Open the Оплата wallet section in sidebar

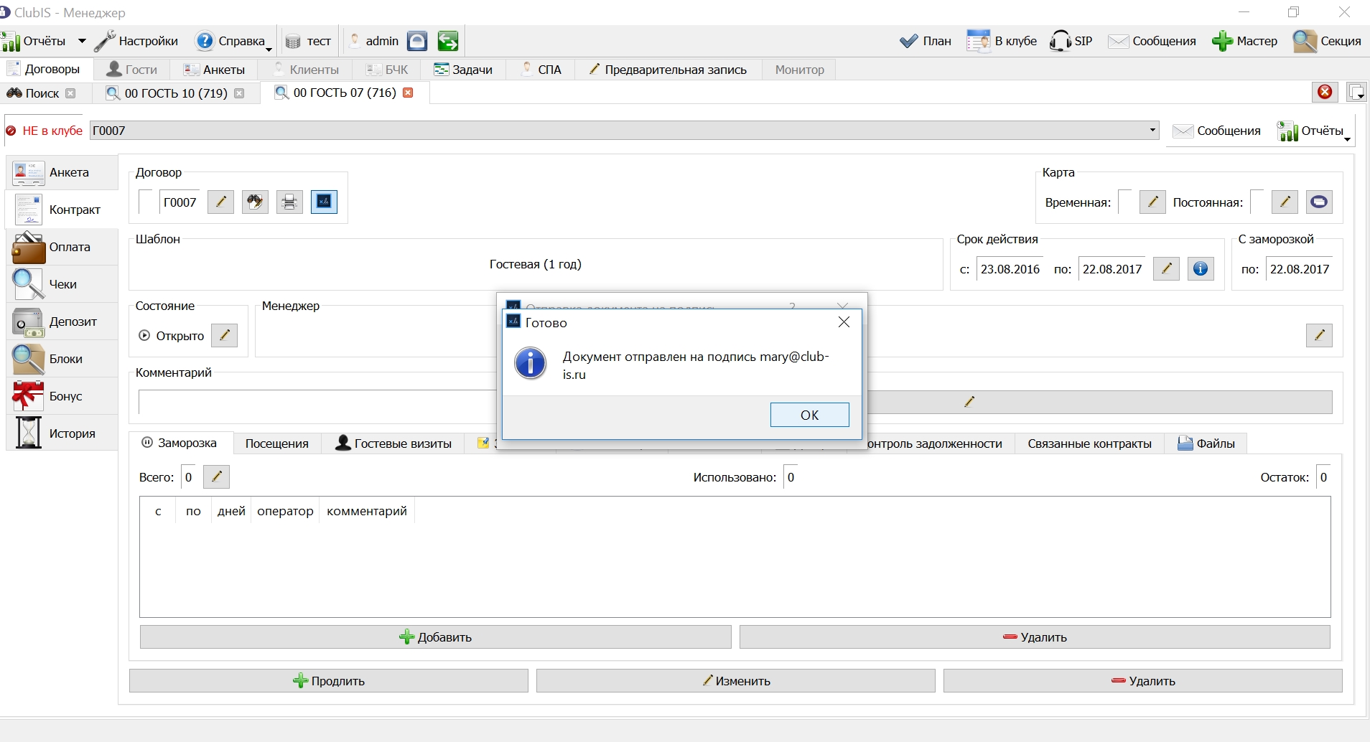[x=62, y=247]
